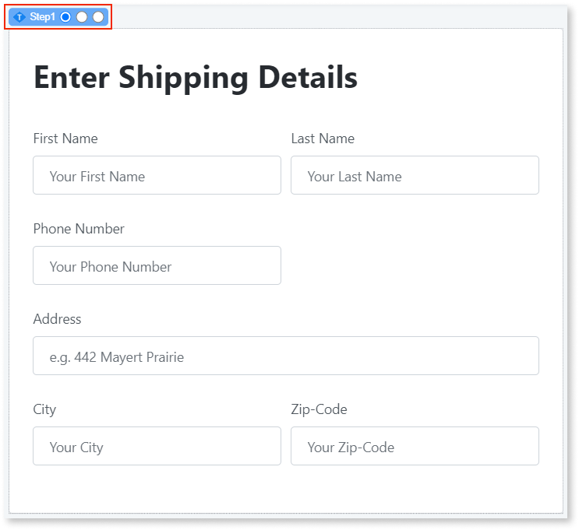Select the Enter Shipping Details heading
Image resolution: width=579 pixels, height=530 pixels.
[196, 77]
